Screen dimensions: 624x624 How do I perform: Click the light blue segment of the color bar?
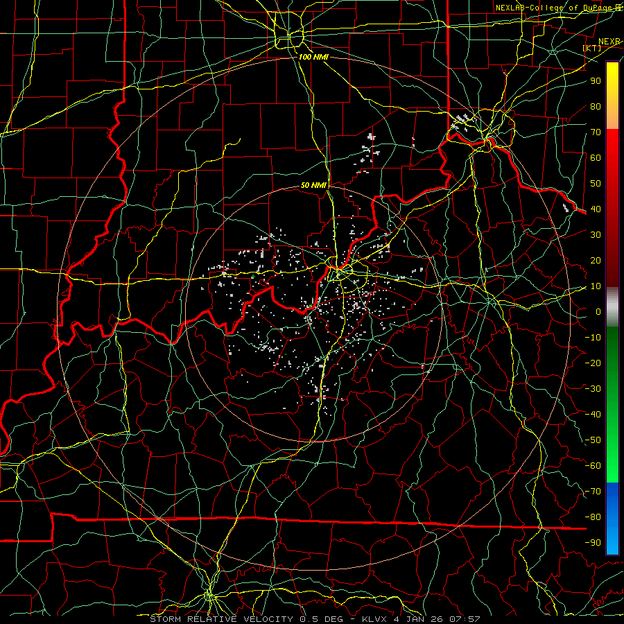(612, 537)
